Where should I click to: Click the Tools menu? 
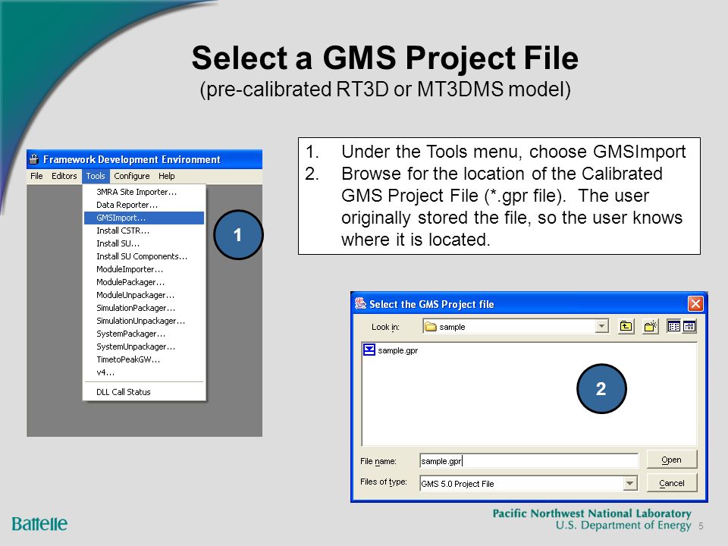[96, 176]
